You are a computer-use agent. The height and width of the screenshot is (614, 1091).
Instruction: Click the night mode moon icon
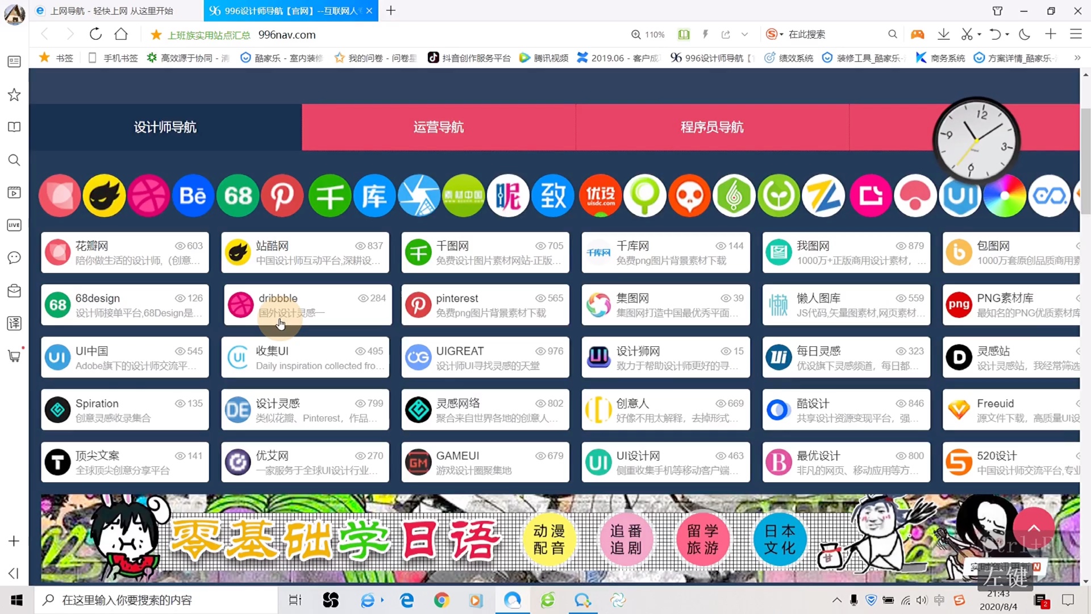tap(1025, 34)
